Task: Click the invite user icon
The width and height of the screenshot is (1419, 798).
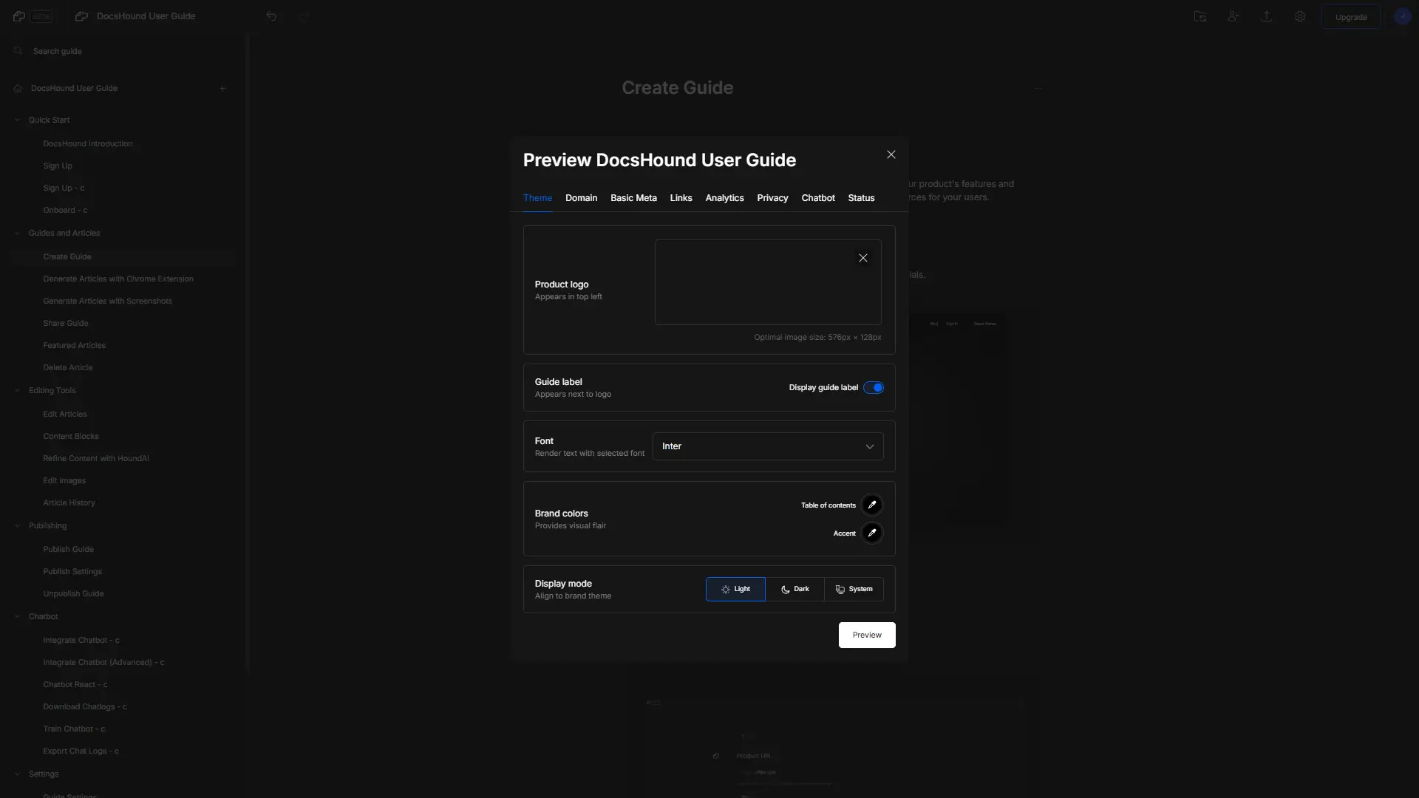Action: (1233, 16)
